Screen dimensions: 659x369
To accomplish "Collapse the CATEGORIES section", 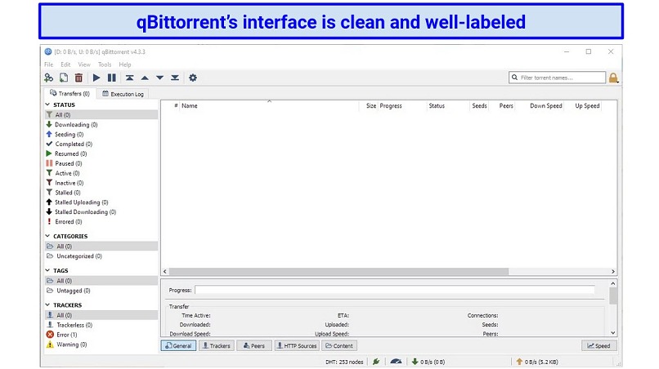I will click(47, 236).
